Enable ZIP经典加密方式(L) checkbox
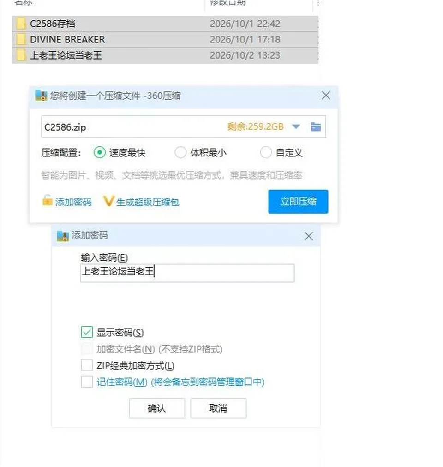The height and width of the screenshot is (467, 443). point(87,365)
